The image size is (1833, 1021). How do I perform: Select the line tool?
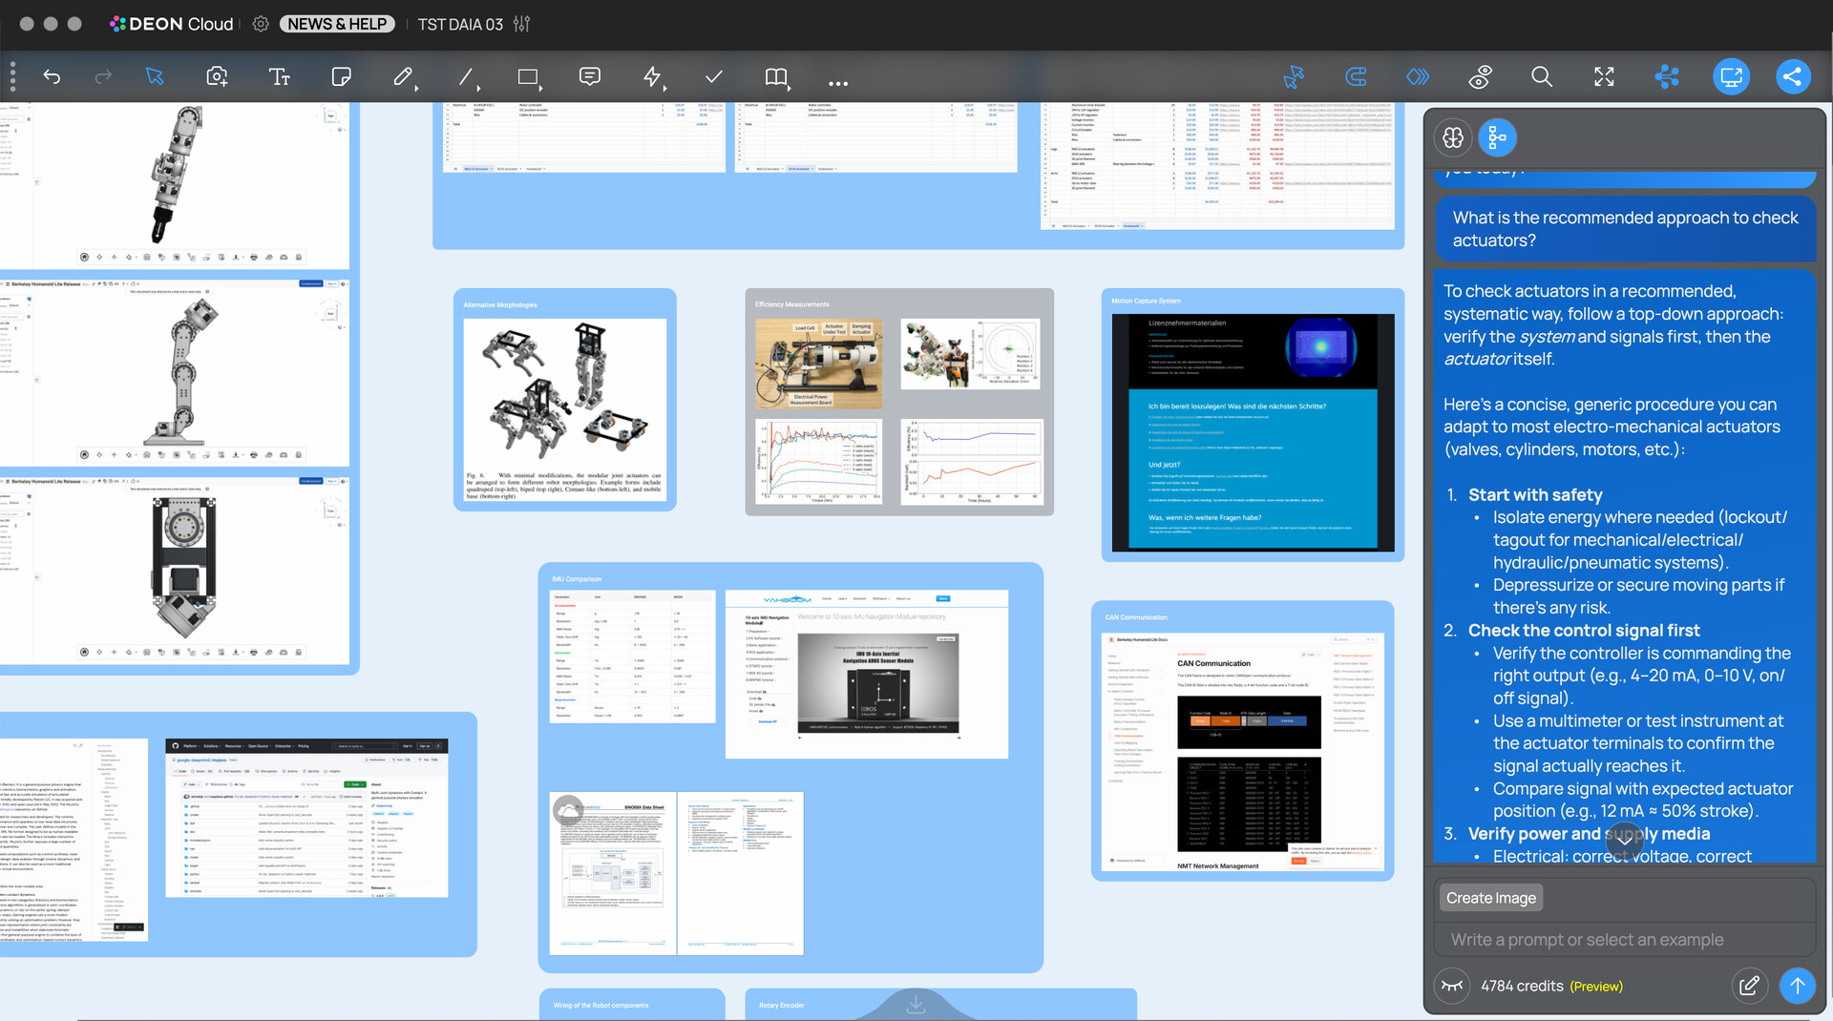click(466, 76)
